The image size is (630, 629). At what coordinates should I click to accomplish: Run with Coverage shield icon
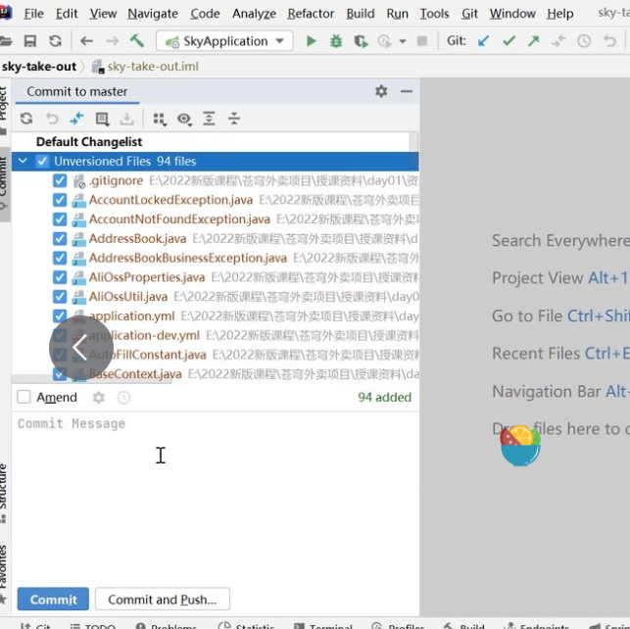tap(361, 41)
